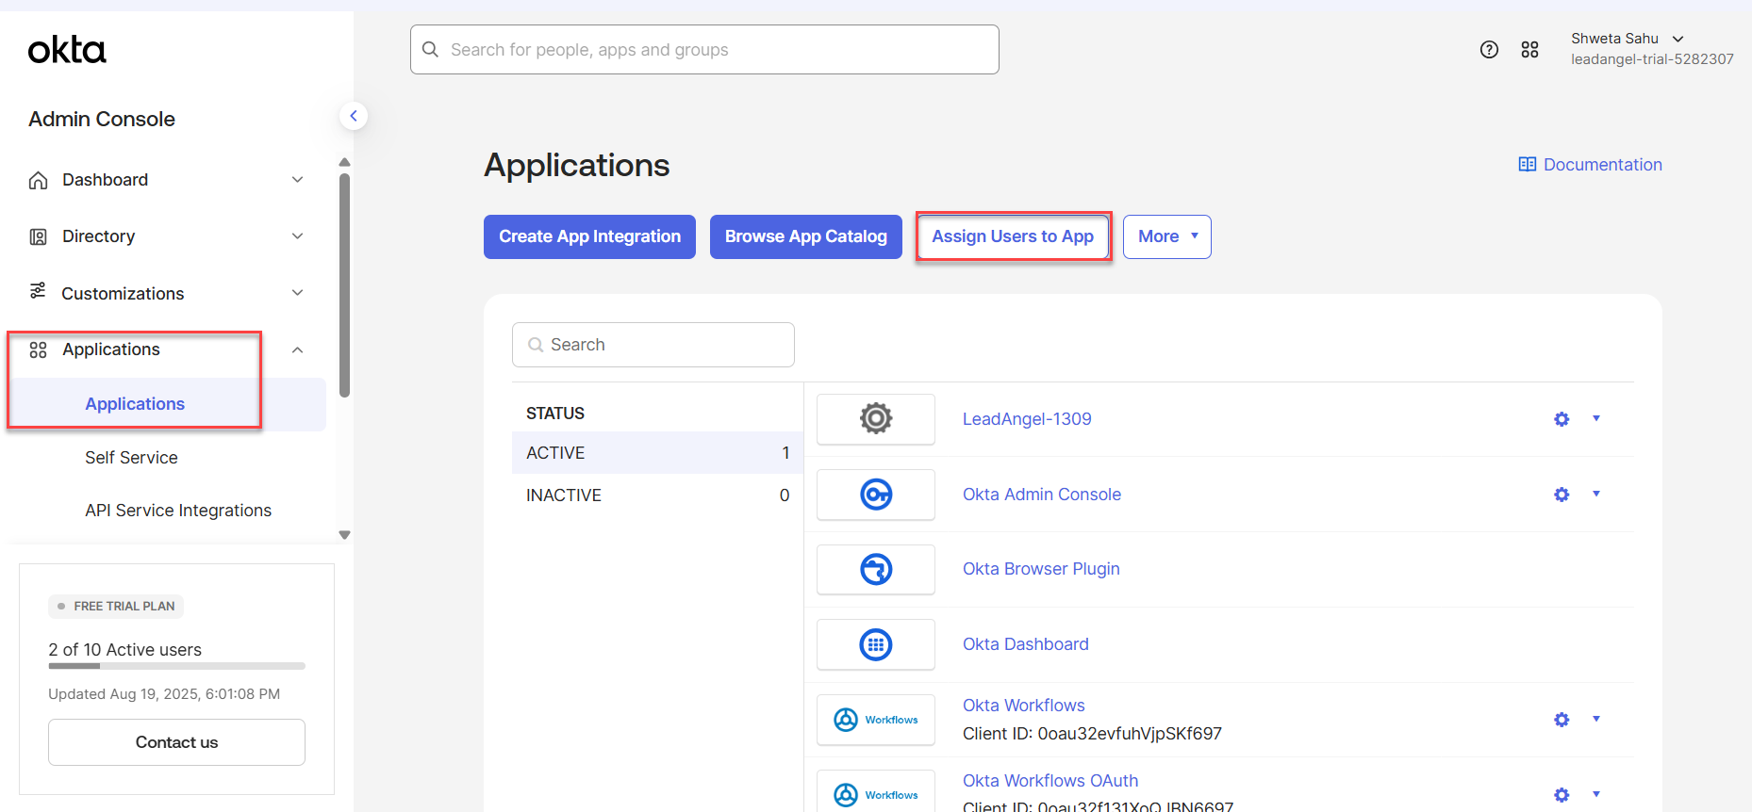Select Customizations in the sidebar
1752x812 pixels.
[x=123, y=294]
